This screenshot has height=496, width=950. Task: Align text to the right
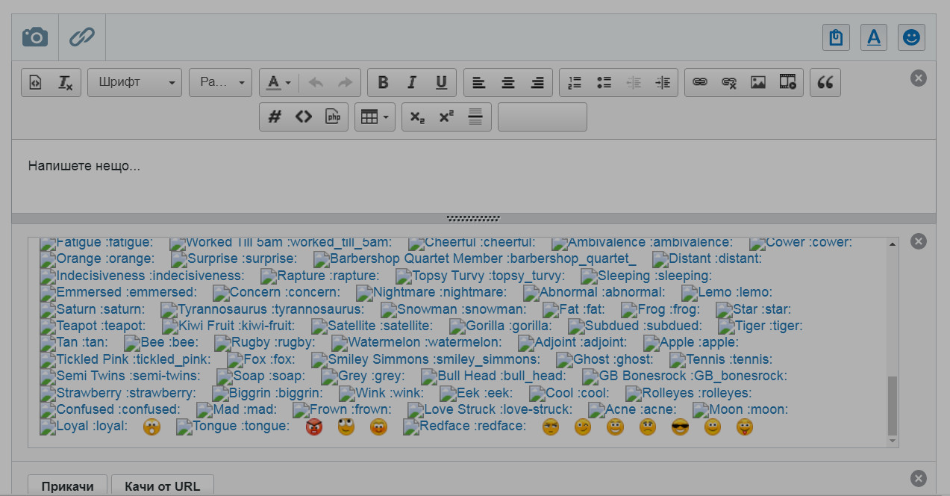coord(537,82)
